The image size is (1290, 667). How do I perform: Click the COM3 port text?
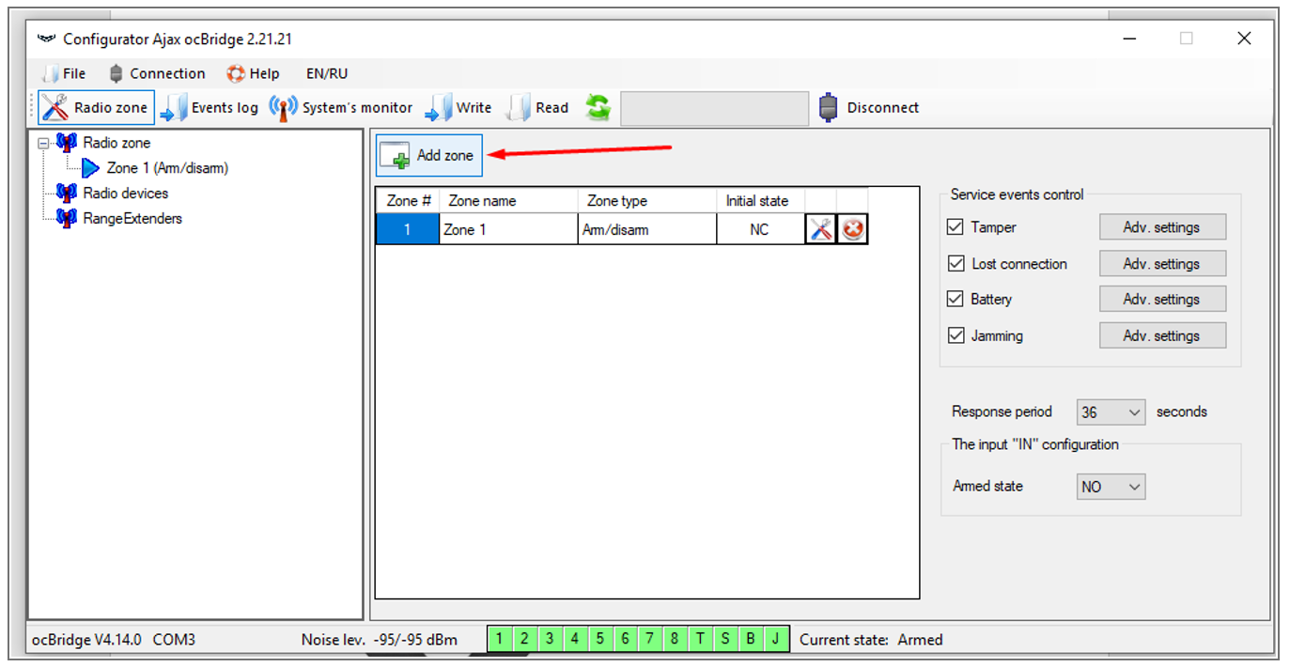174,640
